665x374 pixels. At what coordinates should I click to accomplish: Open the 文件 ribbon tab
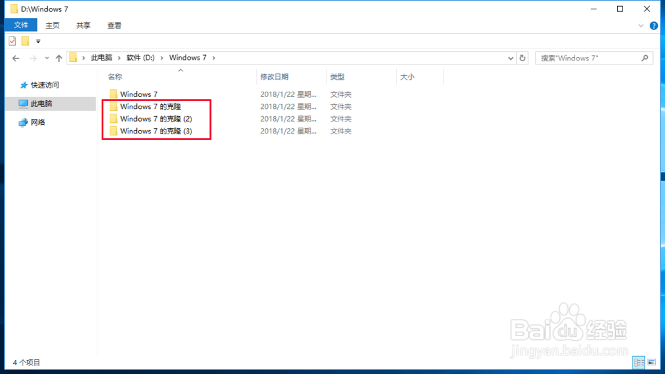coord(21,25)
